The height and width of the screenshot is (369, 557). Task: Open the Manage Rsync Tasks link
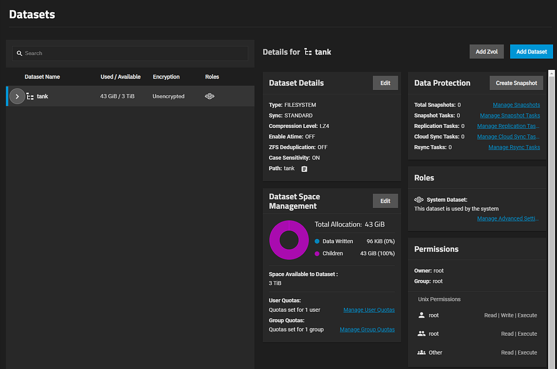point(514,148)
